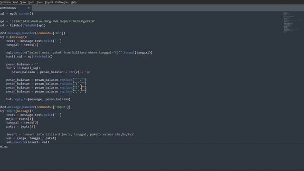
Task: Click the 'select meja, paket from billiard' query line
Action: [79, 53]
